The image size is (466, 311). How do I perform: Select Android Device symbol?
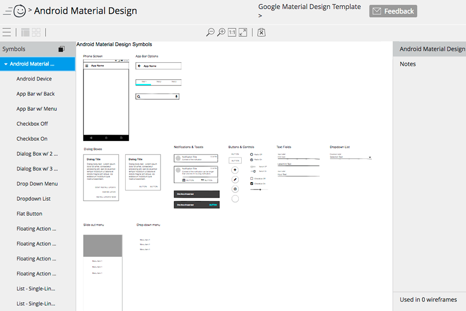coord(34,79)
